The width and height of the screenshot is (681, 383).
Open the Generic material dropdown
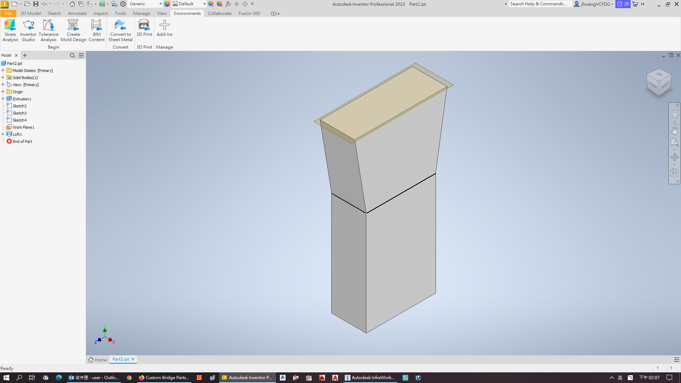[x=160, y=4]
